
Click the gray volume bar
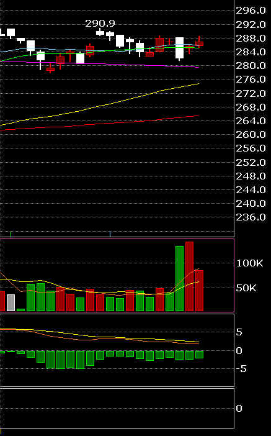pyautogui.click(x=11, y=303)
